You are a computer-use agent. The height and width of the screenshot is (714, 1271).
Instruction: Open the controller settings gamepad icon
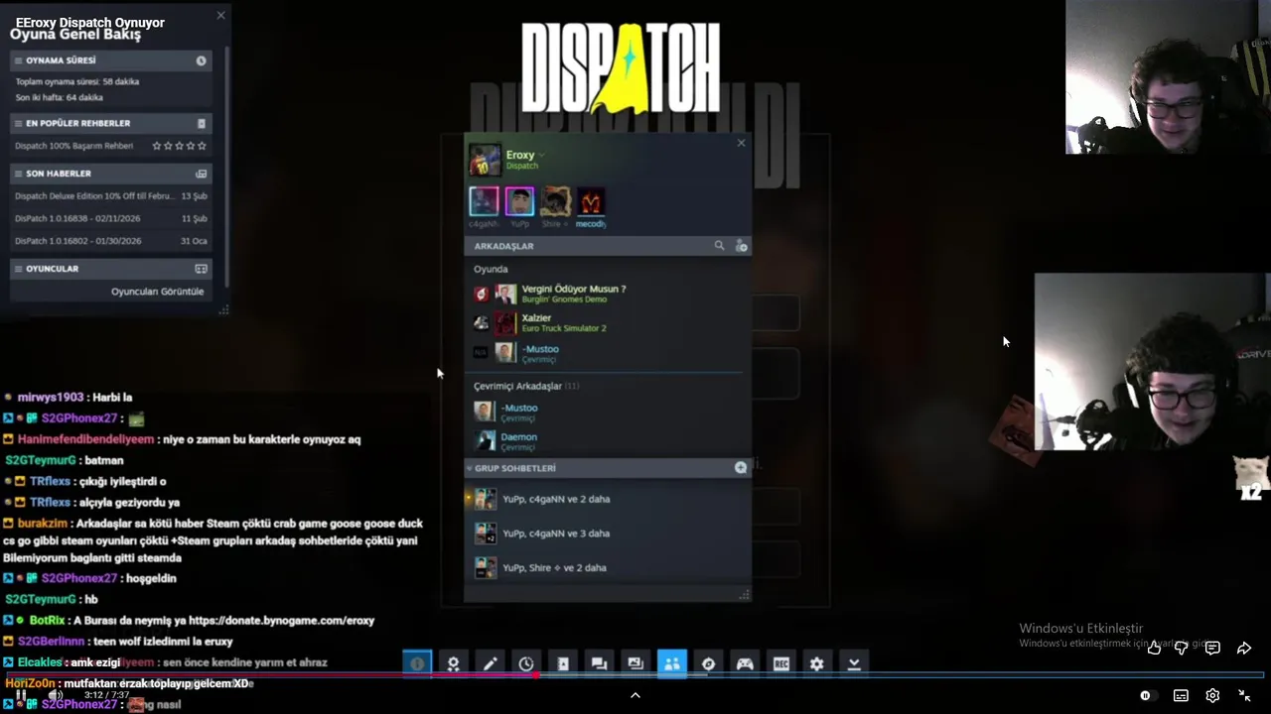click(745, 664)
